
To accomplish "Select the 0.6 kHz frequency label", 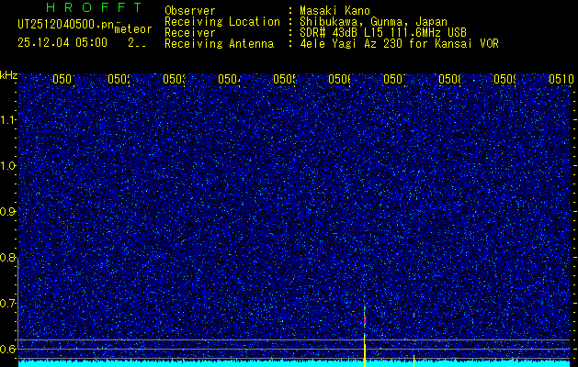I will 8,349.
